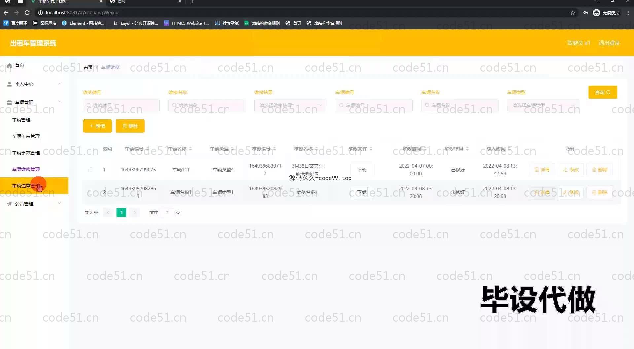The height and width of the screenshot is (349, 634).
Task: Open the browser three-dot menu
Action: (x=628, y=13)
